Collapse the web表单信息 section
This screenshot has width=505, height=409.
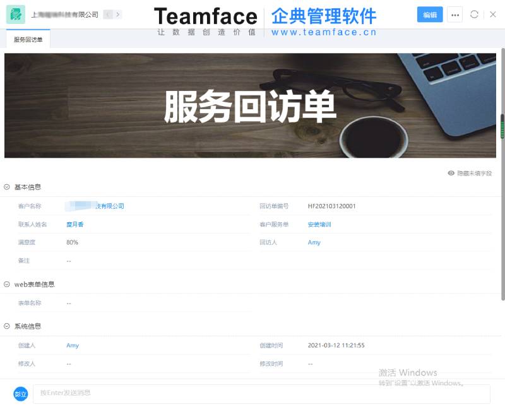[7, 284]
